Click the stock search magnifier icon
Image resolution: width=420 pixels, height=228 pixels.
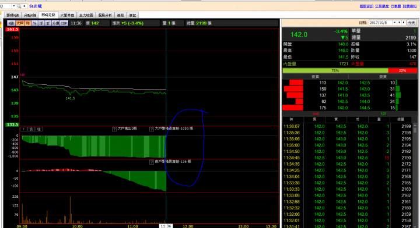19,6
